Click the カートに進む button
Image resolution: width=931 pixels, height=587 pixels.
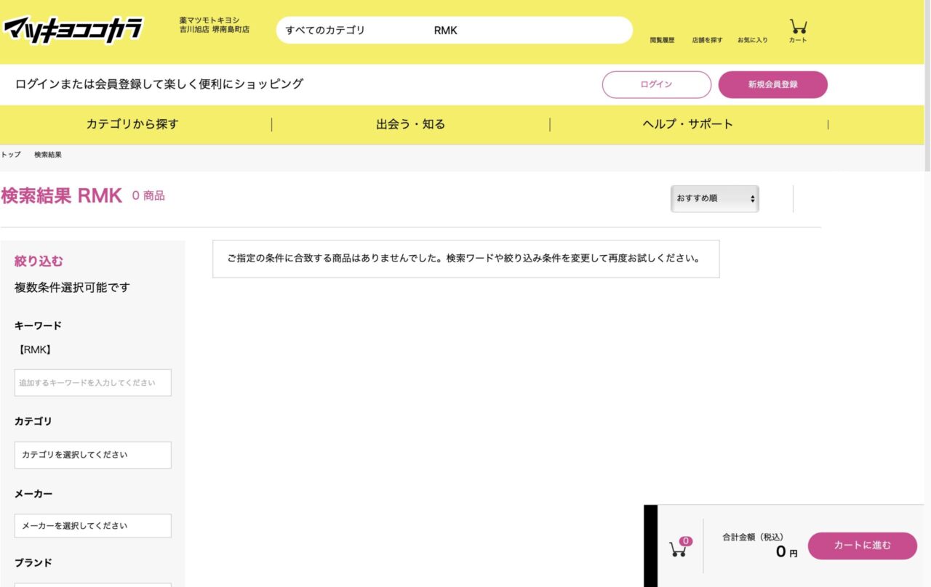pyautogui.click(x=862, y=546)
